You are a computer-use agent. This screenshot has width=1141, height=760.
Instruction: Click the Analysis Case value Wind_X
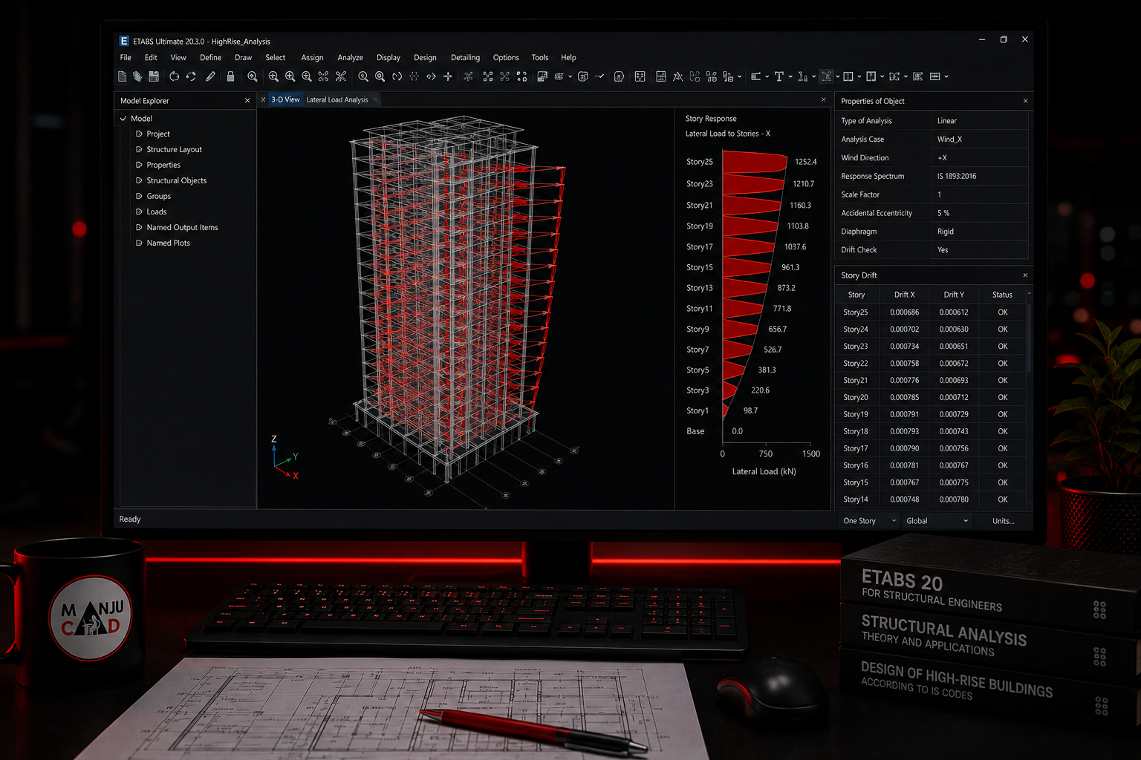949,140
